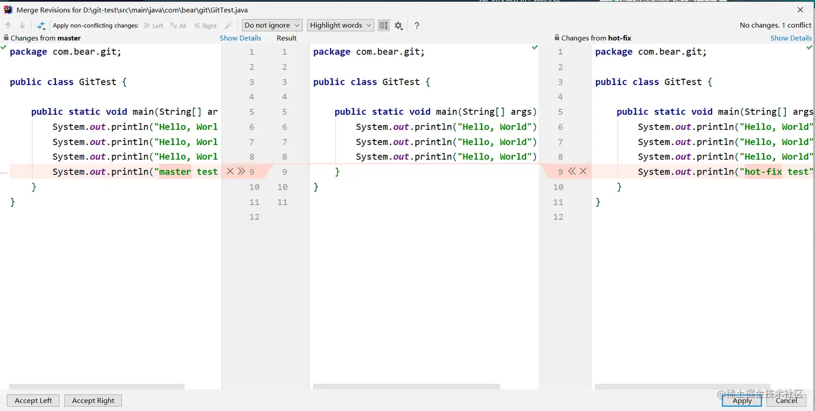Click Apply button
The image size is (815, 411).
pyautogui.click(x=742, y=400)
